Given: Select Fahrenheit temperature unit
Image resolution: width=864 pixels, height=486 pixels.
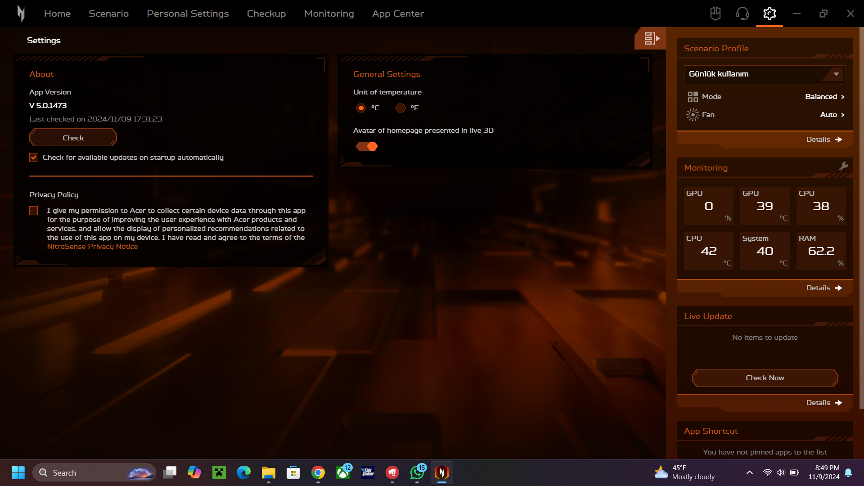Looking at the screenshot, I should coord(400,108).
